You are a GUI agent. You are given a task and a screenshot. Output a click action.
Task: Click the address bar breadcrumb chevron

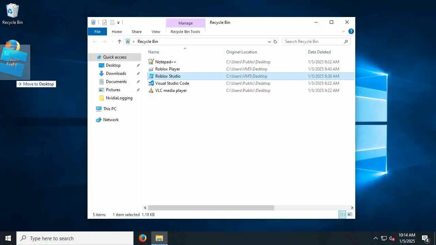point(134,42)
